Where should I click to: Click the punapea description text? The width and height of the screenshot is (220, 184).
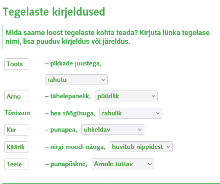coord(61,130)
